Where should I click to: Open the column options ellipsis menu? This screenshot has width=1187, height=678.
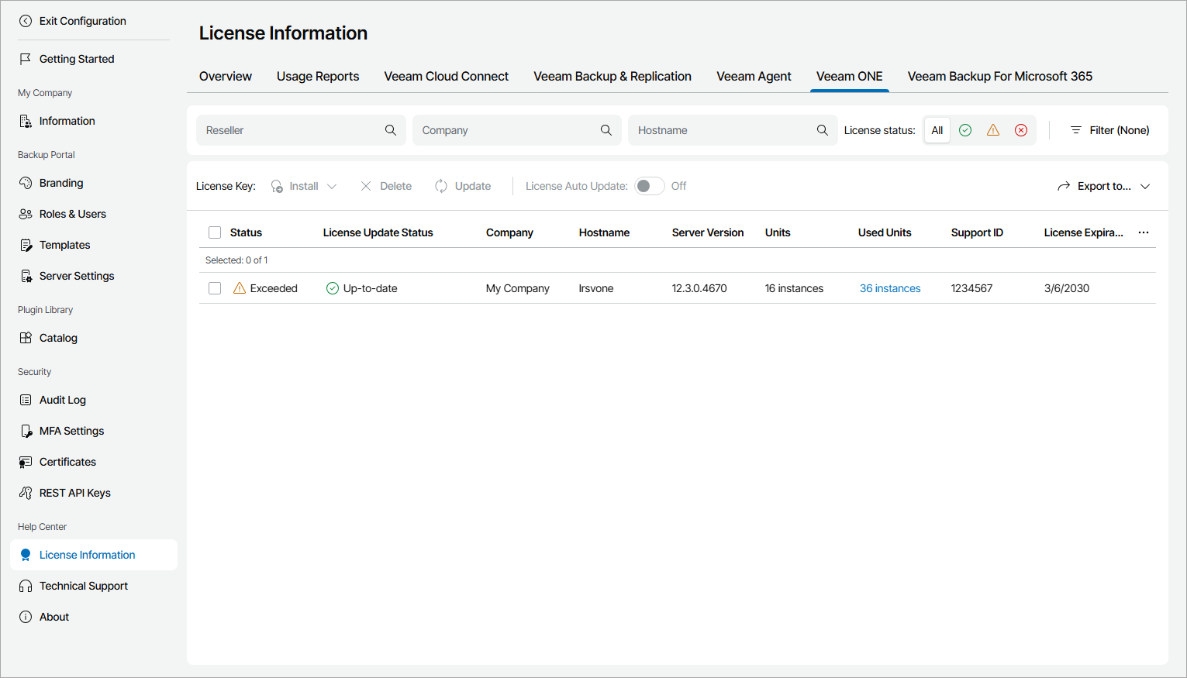(x=1144, y=232)
